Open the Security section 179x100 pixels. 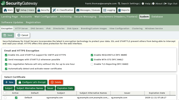click(x=43, y=10)
